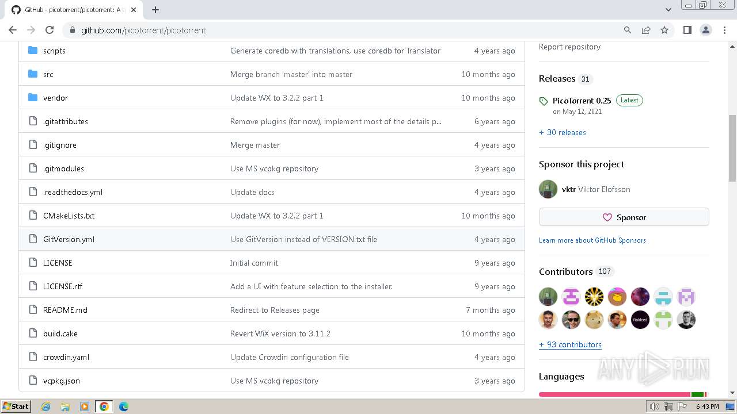Open the vendor folder
This screenshot has height=414, width=737.
tap(55, 98)
